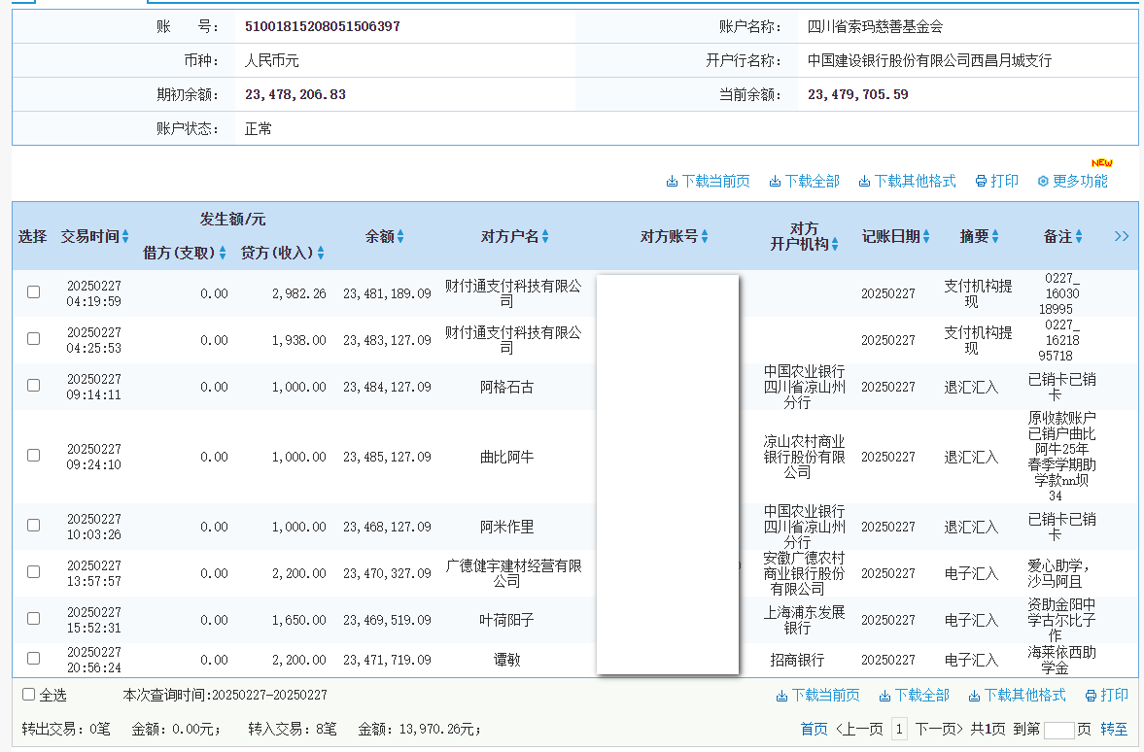
Task: Click current balance 23,479,705.59
Action: point(858,94)
